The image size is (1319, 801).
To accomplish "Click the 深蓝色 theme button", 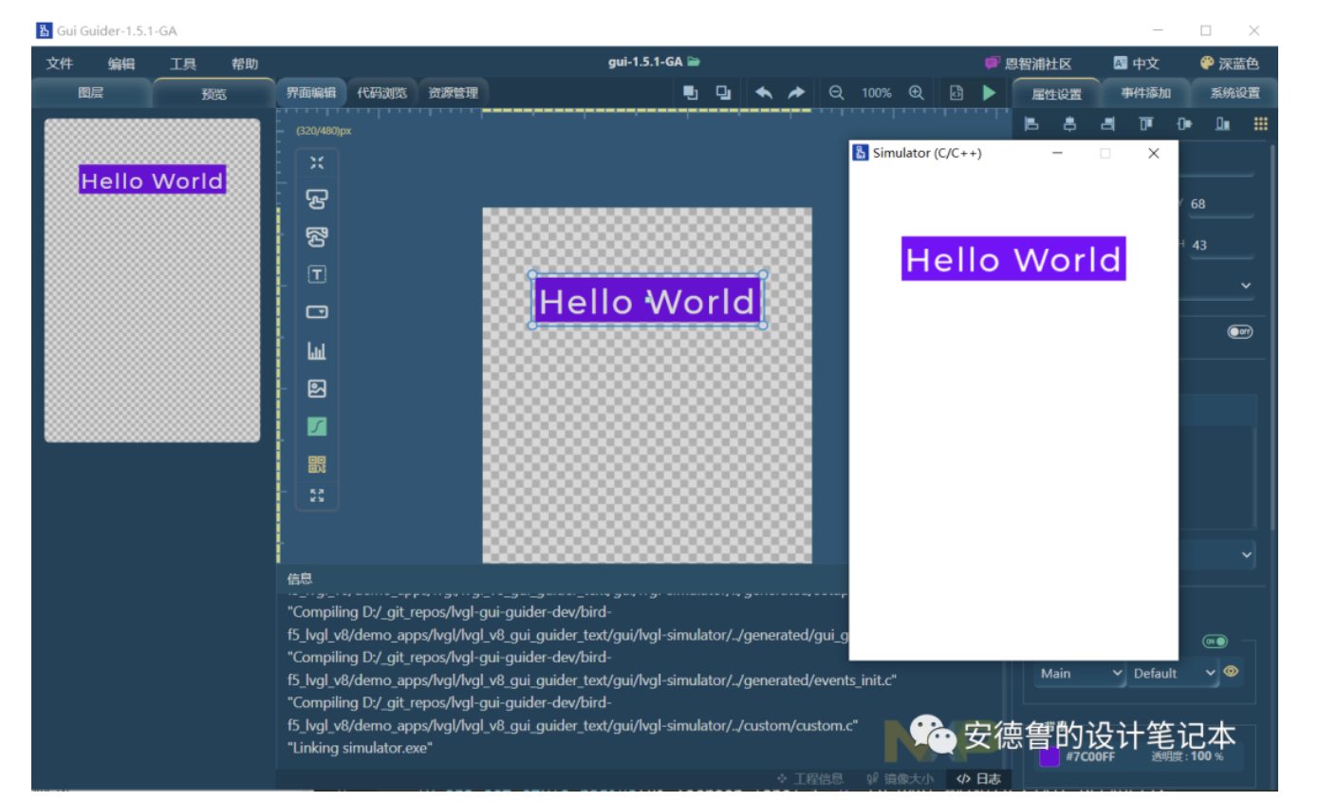I will (1229, 64).
